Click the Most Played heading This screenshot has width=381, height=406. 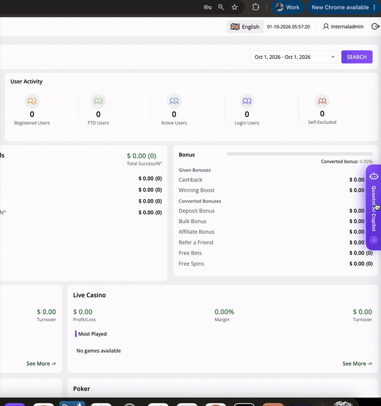pyautogui.click(x=93, y=334)
